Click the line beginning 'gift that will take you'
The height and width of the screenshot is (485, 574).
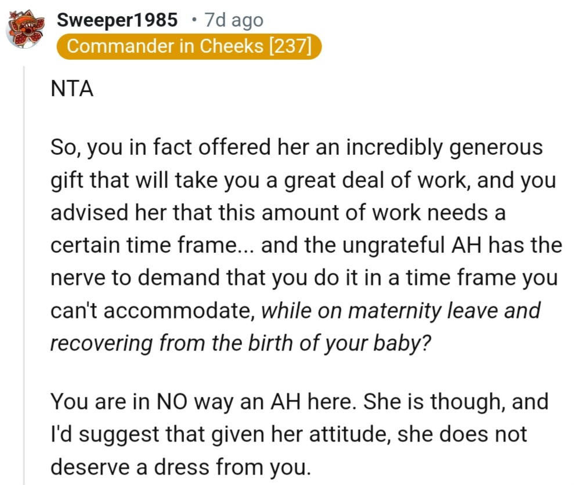click(x=303, y=180)
